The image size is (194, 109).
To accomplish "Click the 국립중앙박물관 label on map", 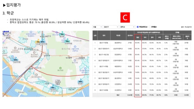I will pyautogui.click(x=58, y=83).
